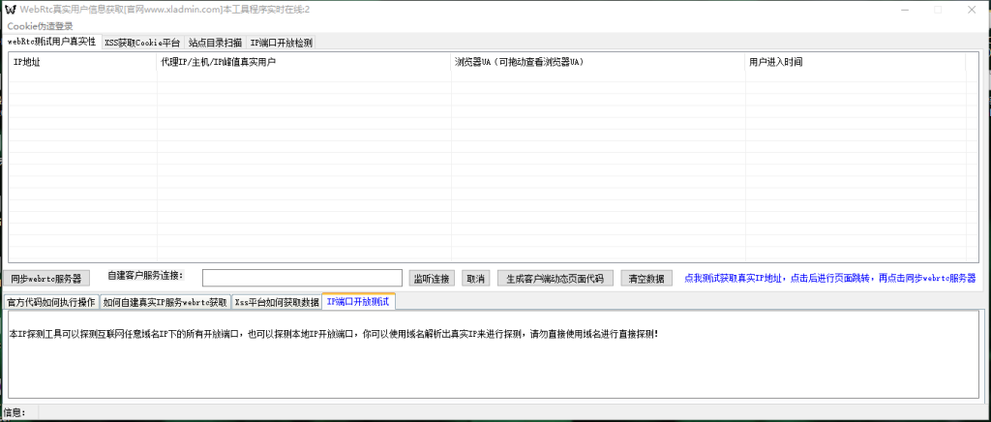This screenshot has width=991, height=422.
Task: Click the 同步webrtc服务器 button
Action: 46,279
